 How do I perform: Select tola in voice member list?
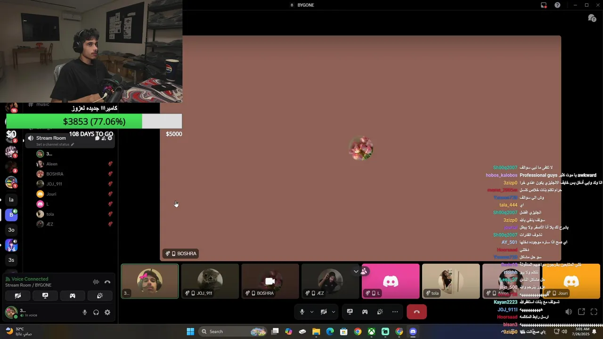(x=75, y=214)
